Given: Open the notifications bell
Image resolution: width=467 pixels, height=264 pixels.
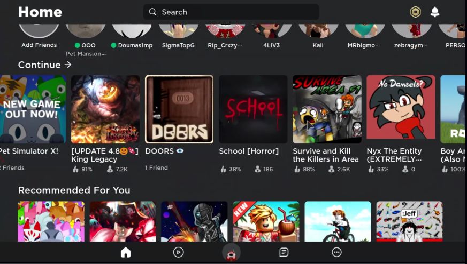Looking at the screenshot, I should click(x=435, y=12).
